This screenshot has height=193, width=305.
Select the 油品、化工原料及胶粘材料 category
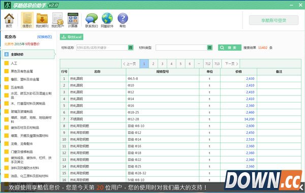[29, 176]
